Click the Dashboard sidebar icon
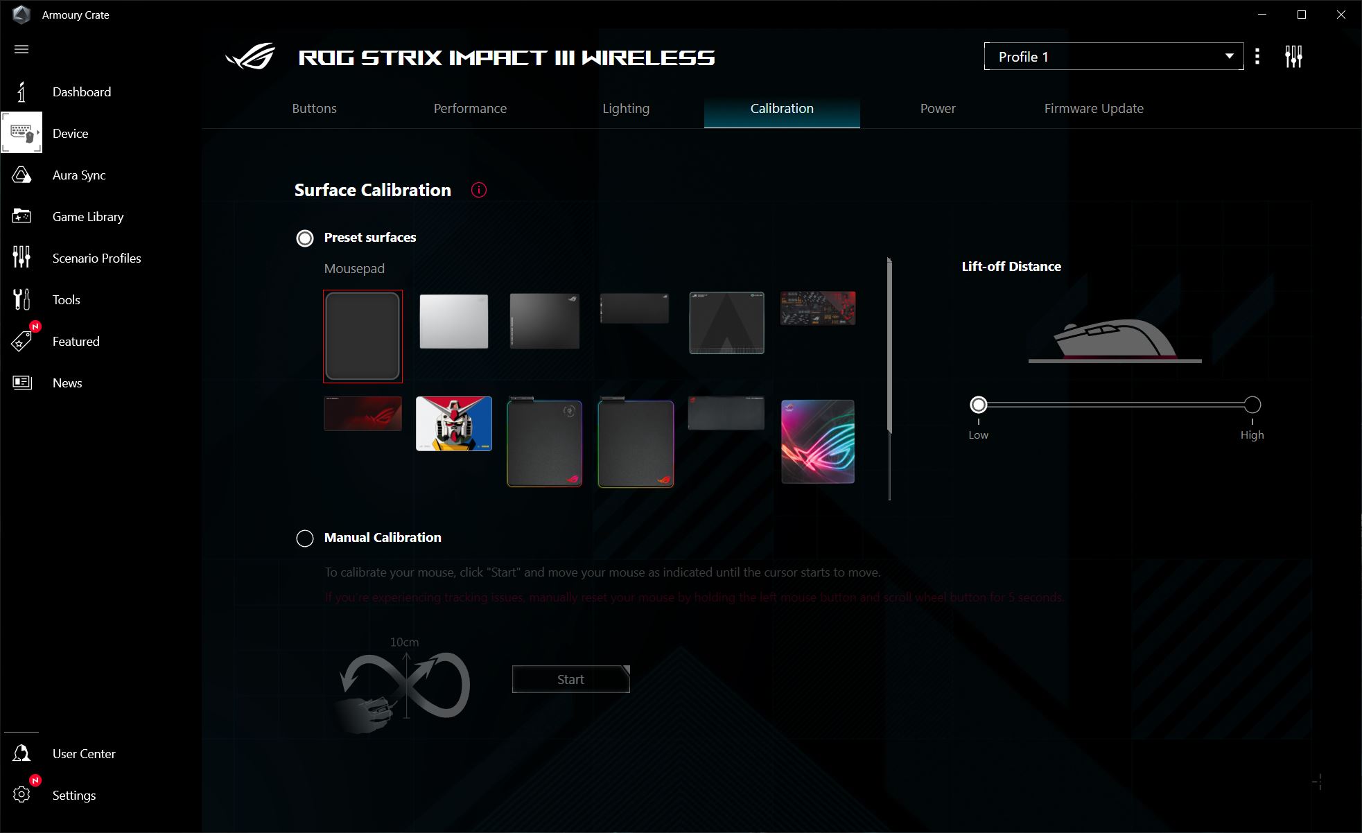 coord(21,91)
